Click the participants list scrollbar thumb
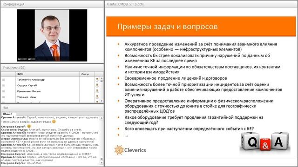 pyautogui.click(x=102, y=81)
